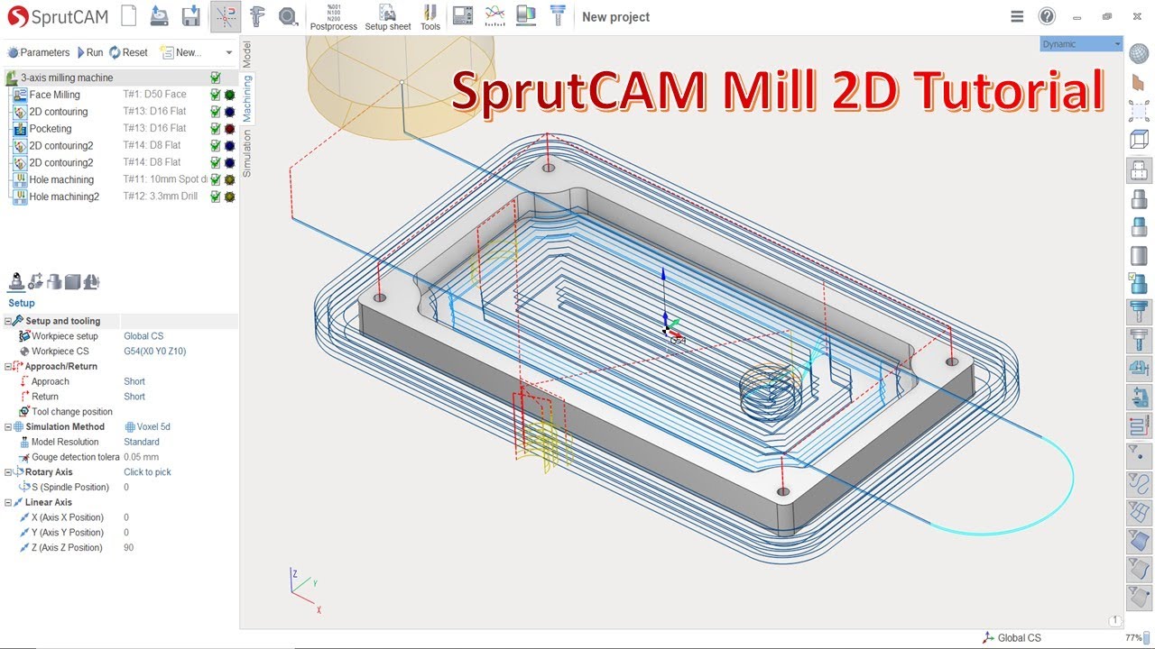The image size is (1155, 649).
Task: Open the help question mark icon
Action: [1047, 16]
